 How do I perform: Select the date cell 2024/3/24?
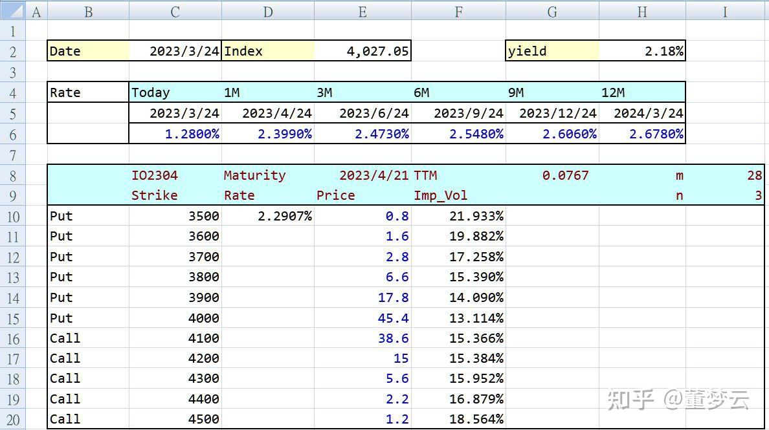pyautogui.click(x=642, y=113)
